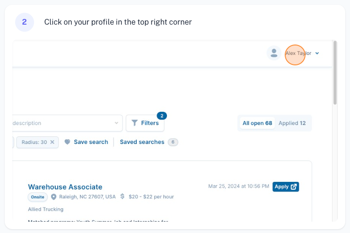Switch to the All open 68 tab
350x233 pixels.
[257, 123]
